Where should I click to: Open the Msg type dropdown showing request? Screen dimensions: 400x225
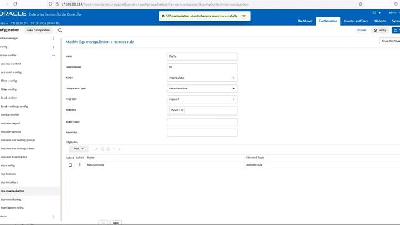pos(202,99)
